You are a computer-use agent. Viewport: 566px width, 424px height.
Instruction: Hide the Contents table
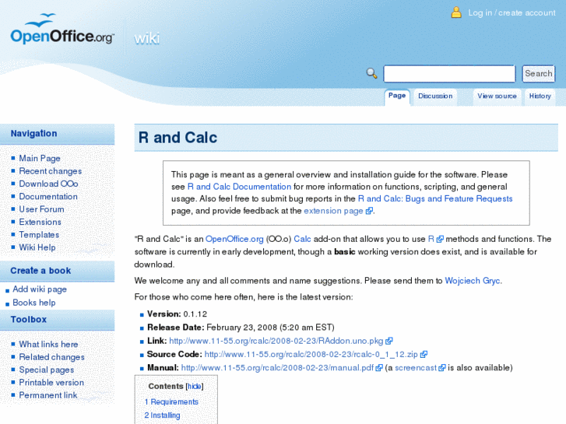[195, 387]
